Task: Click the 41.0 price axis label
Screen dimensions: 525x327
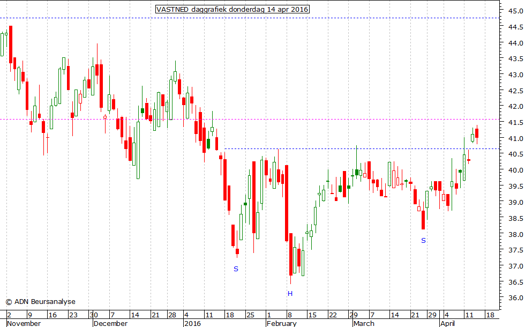Action: (x=515, y=138)
